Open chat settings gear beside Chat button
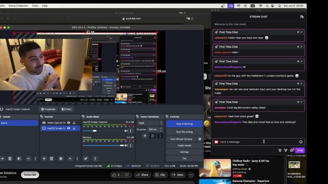328x184 pixels. coord(291,150)
